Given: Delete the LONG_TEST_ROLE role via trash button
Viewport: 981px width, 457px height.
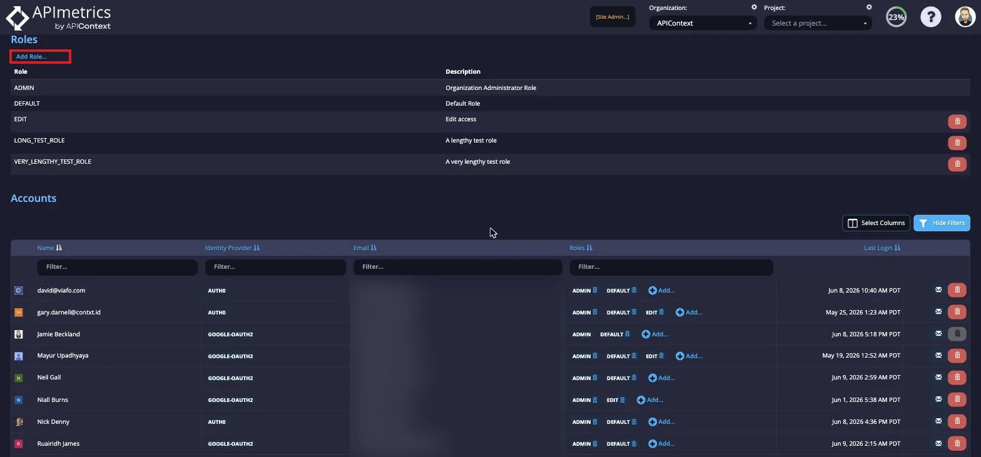Looking at the screenshot, I should pos(957,143).
